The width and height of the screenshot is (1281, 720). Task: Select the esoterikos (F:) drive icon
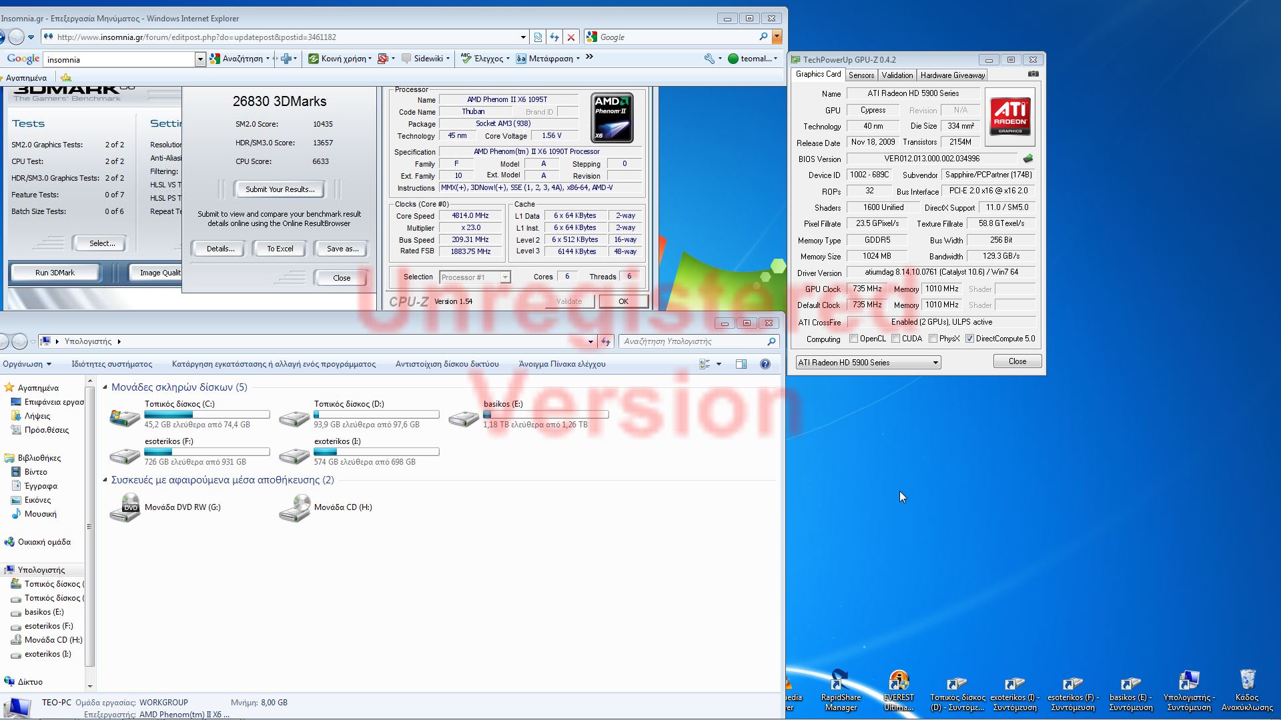124,455
